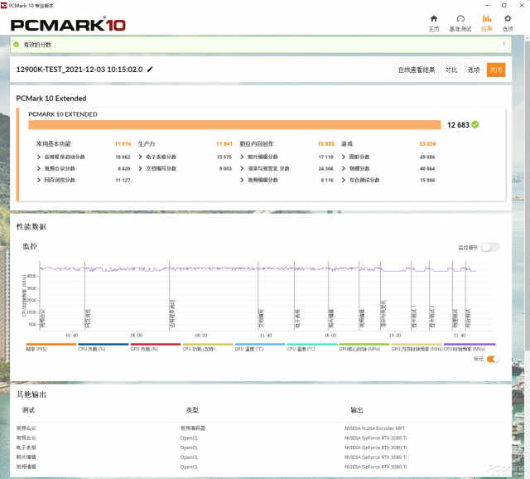530x479 pixels.
Task: Select the red GPU load (%) legend
Action: (156, 347)
